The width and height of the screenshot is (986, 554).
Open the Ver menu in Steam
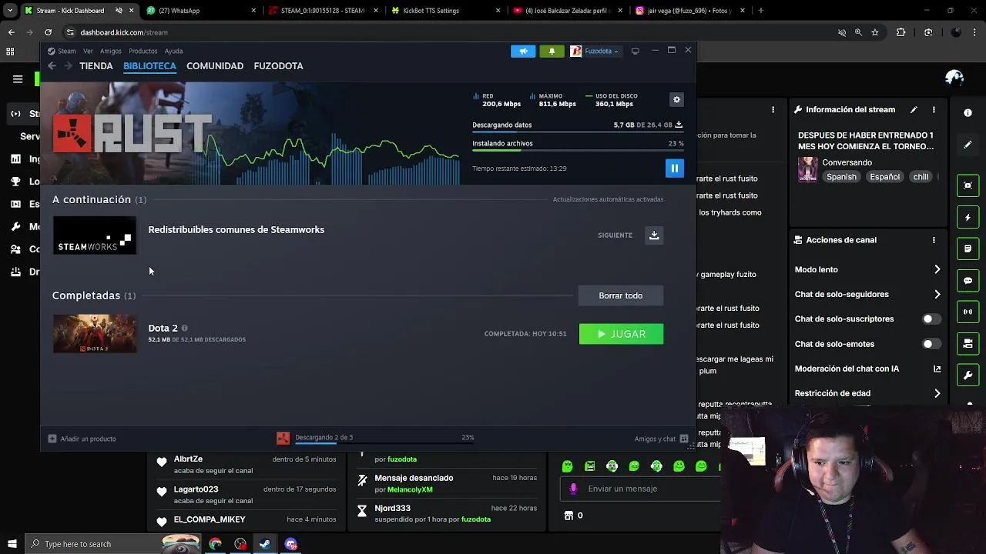point(88,51)
